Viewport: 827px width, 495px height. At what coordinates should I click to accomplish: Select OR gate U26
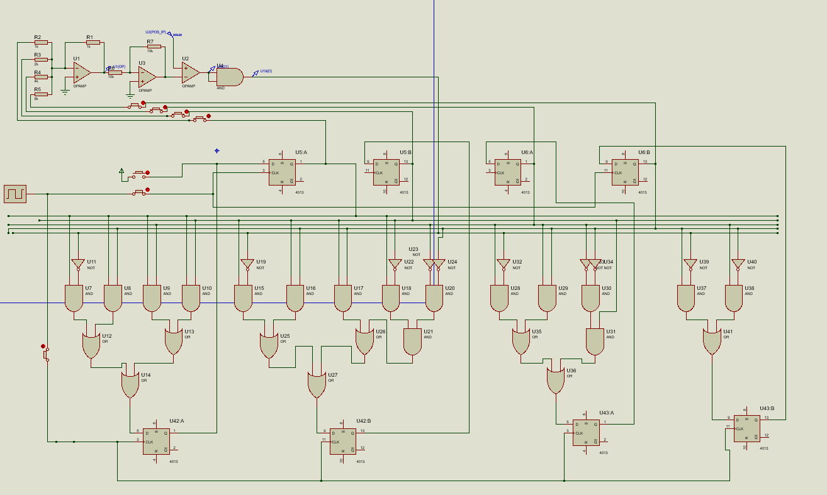[364, 342]
